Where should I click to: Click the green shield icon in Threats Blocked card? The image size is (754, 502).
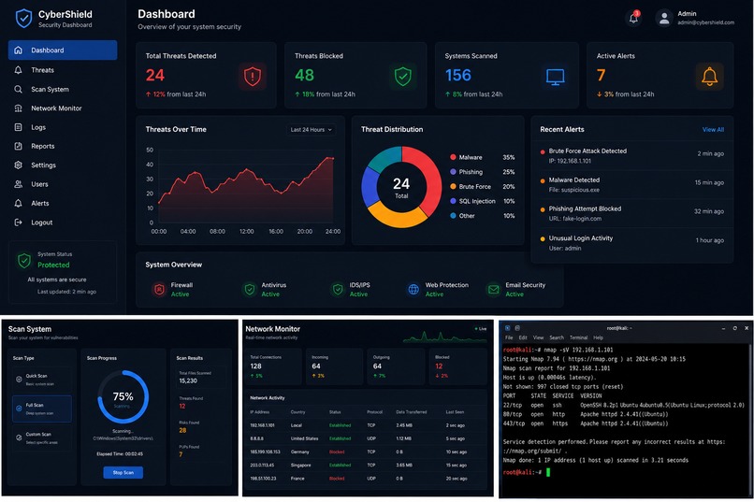click(403, 77)
